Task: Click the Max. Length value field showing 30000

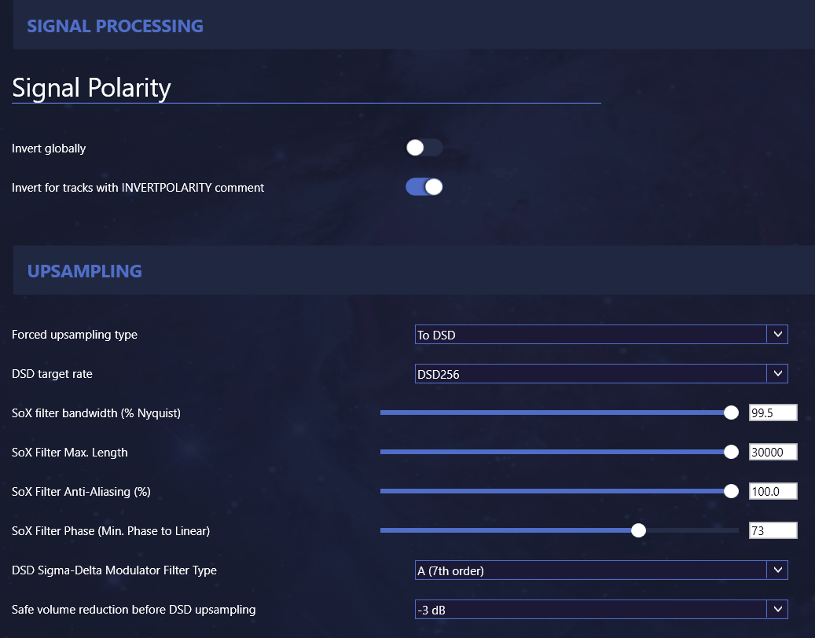Action: coord(773,453)
